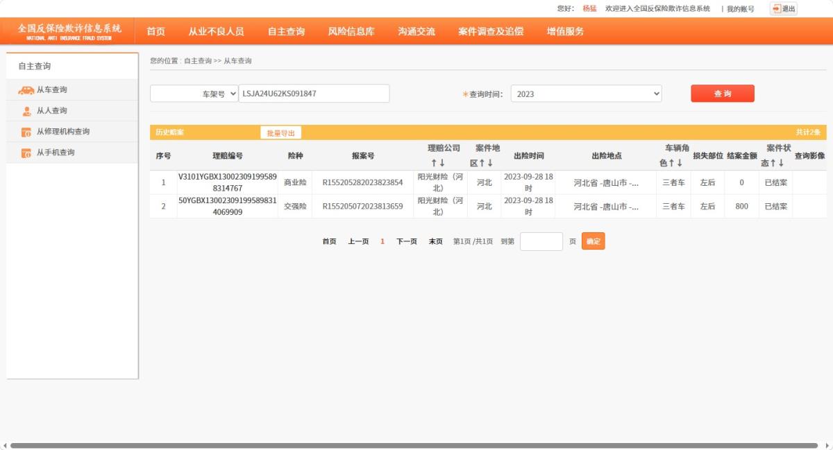The width and height of the screenshot is (833, 450).
Task: Click the 历史赔案 section title
Action: tap(169, 132)
